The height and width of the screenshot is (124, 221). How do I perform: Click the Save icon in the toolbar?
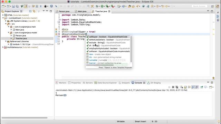click(x=13, y=6)
